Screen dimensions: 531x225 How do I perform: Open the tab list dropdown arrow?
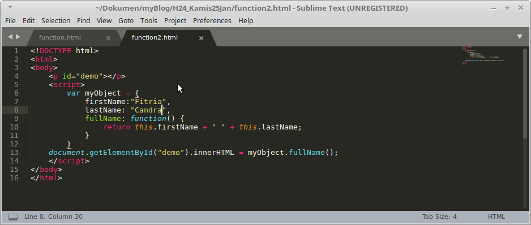point(520,37)
